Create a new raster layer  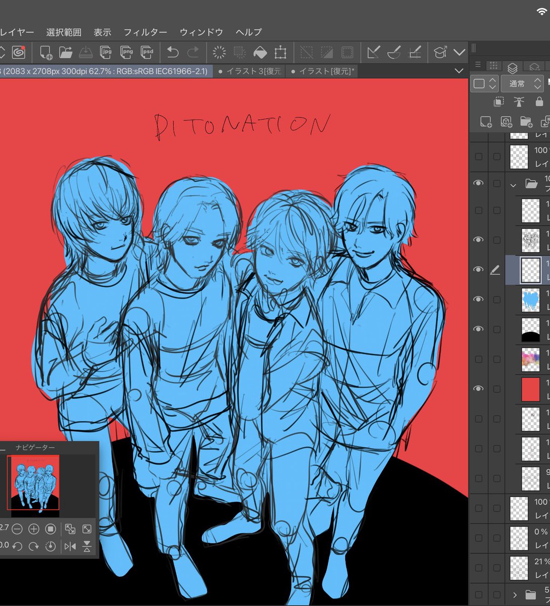pyautogui.click(x=486, y=122)
